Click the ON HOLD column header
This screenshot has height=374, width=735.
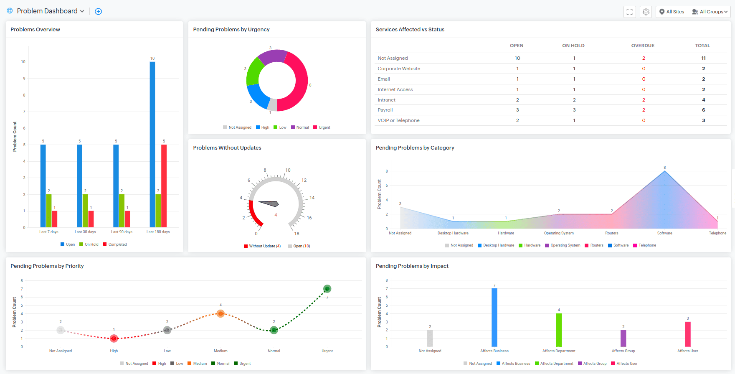coord(573,46)
